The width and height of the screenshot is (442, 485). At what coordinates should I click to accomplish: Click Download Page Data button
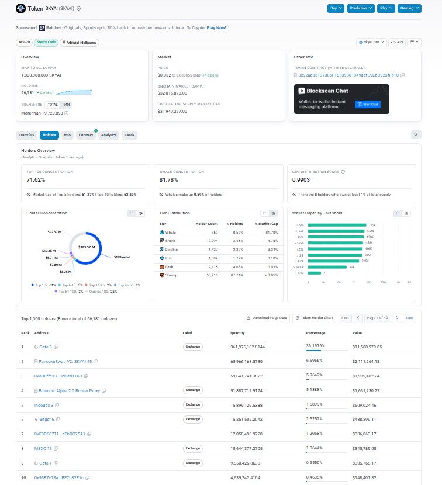pos(267,318)
